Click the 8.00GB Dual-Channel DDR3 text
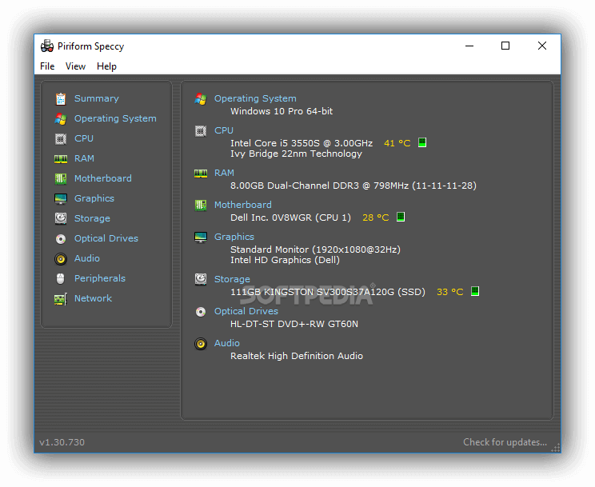Screen dimensions: 595x487 353,186
